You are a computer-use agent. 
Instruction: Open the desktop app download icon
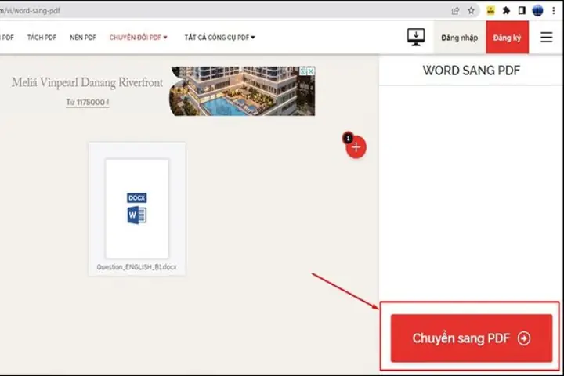pyautogui.click(x=416, y=37)
